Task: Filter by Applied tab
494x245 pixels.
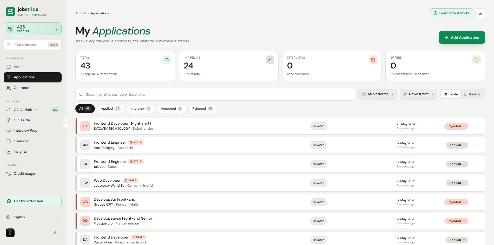Action: click(111, 109)
